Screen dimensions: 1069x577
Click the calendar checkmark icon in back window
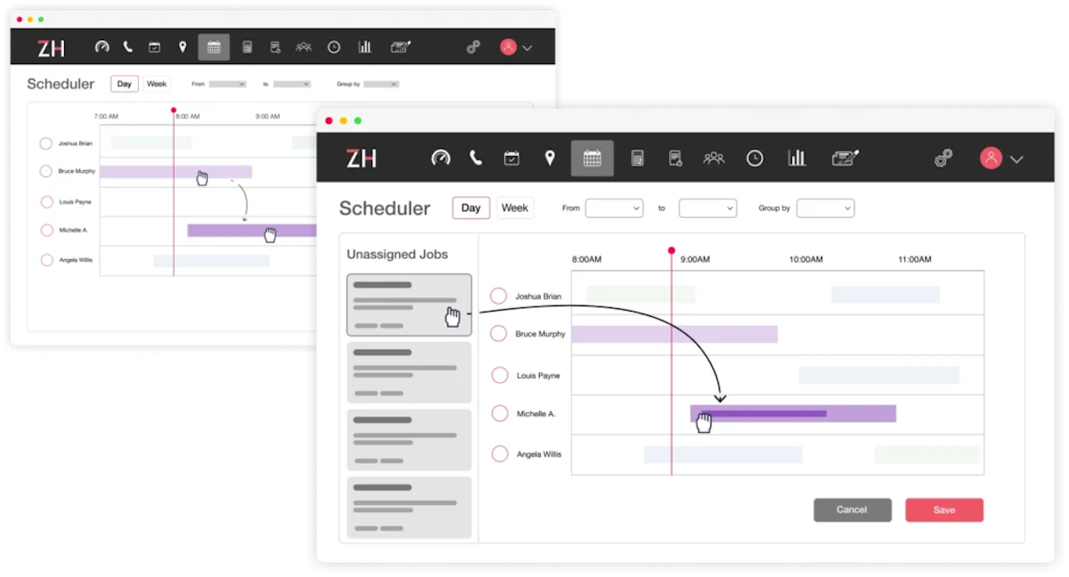click(x=154, y=47)
